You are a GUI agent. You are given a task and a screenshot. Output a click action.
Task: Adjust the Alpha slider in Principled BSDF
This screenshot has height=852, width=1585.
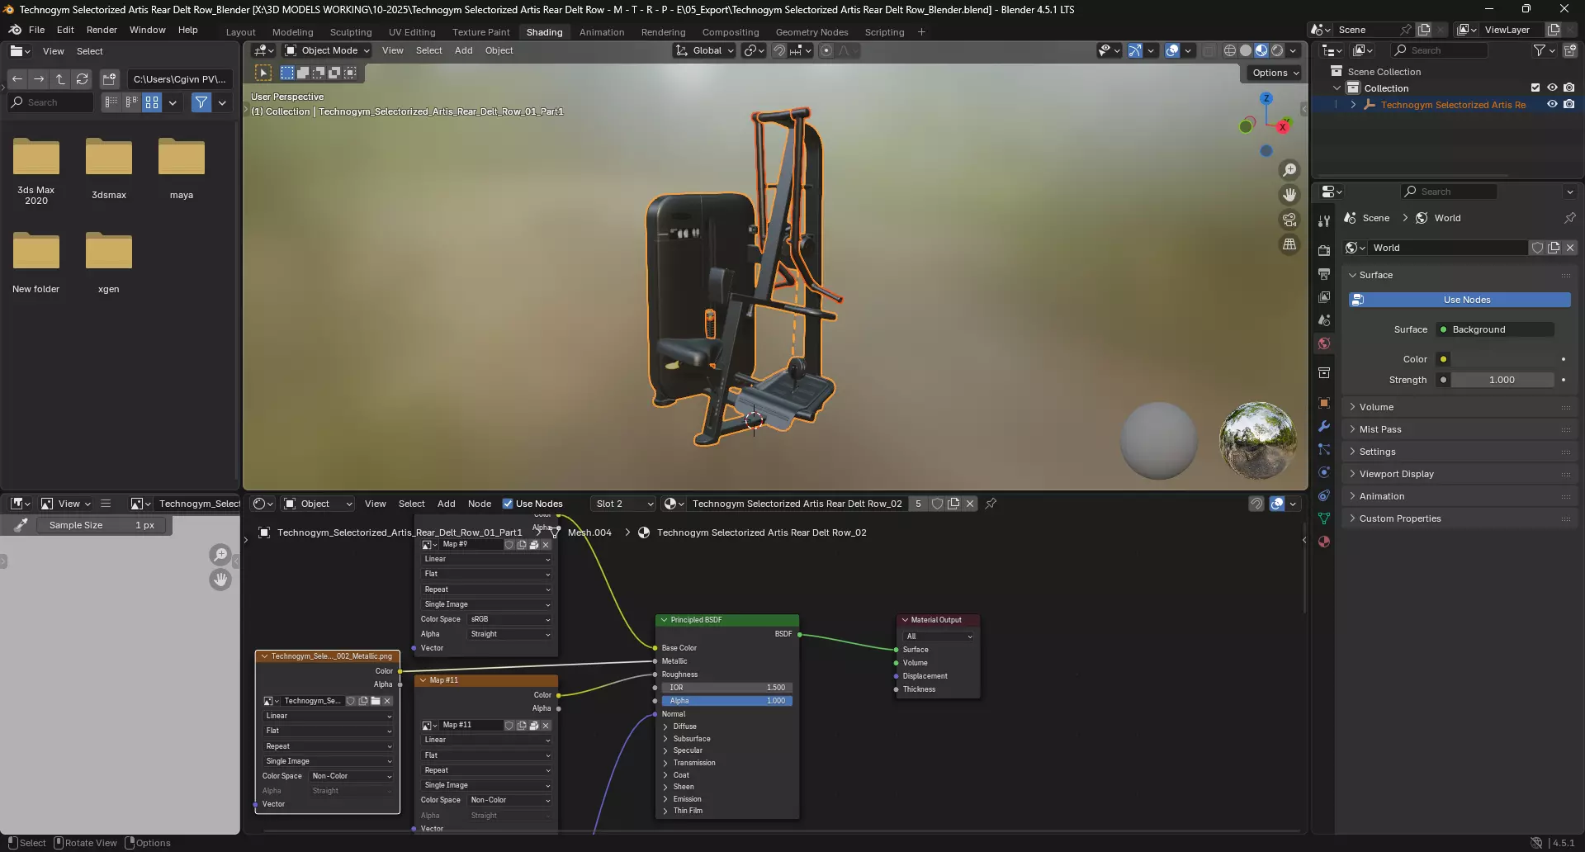(x=727, y=701)
